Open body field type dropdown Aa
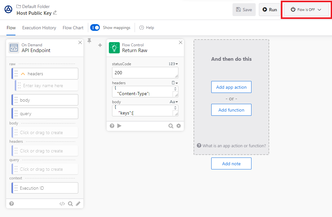 click(174, 102)
